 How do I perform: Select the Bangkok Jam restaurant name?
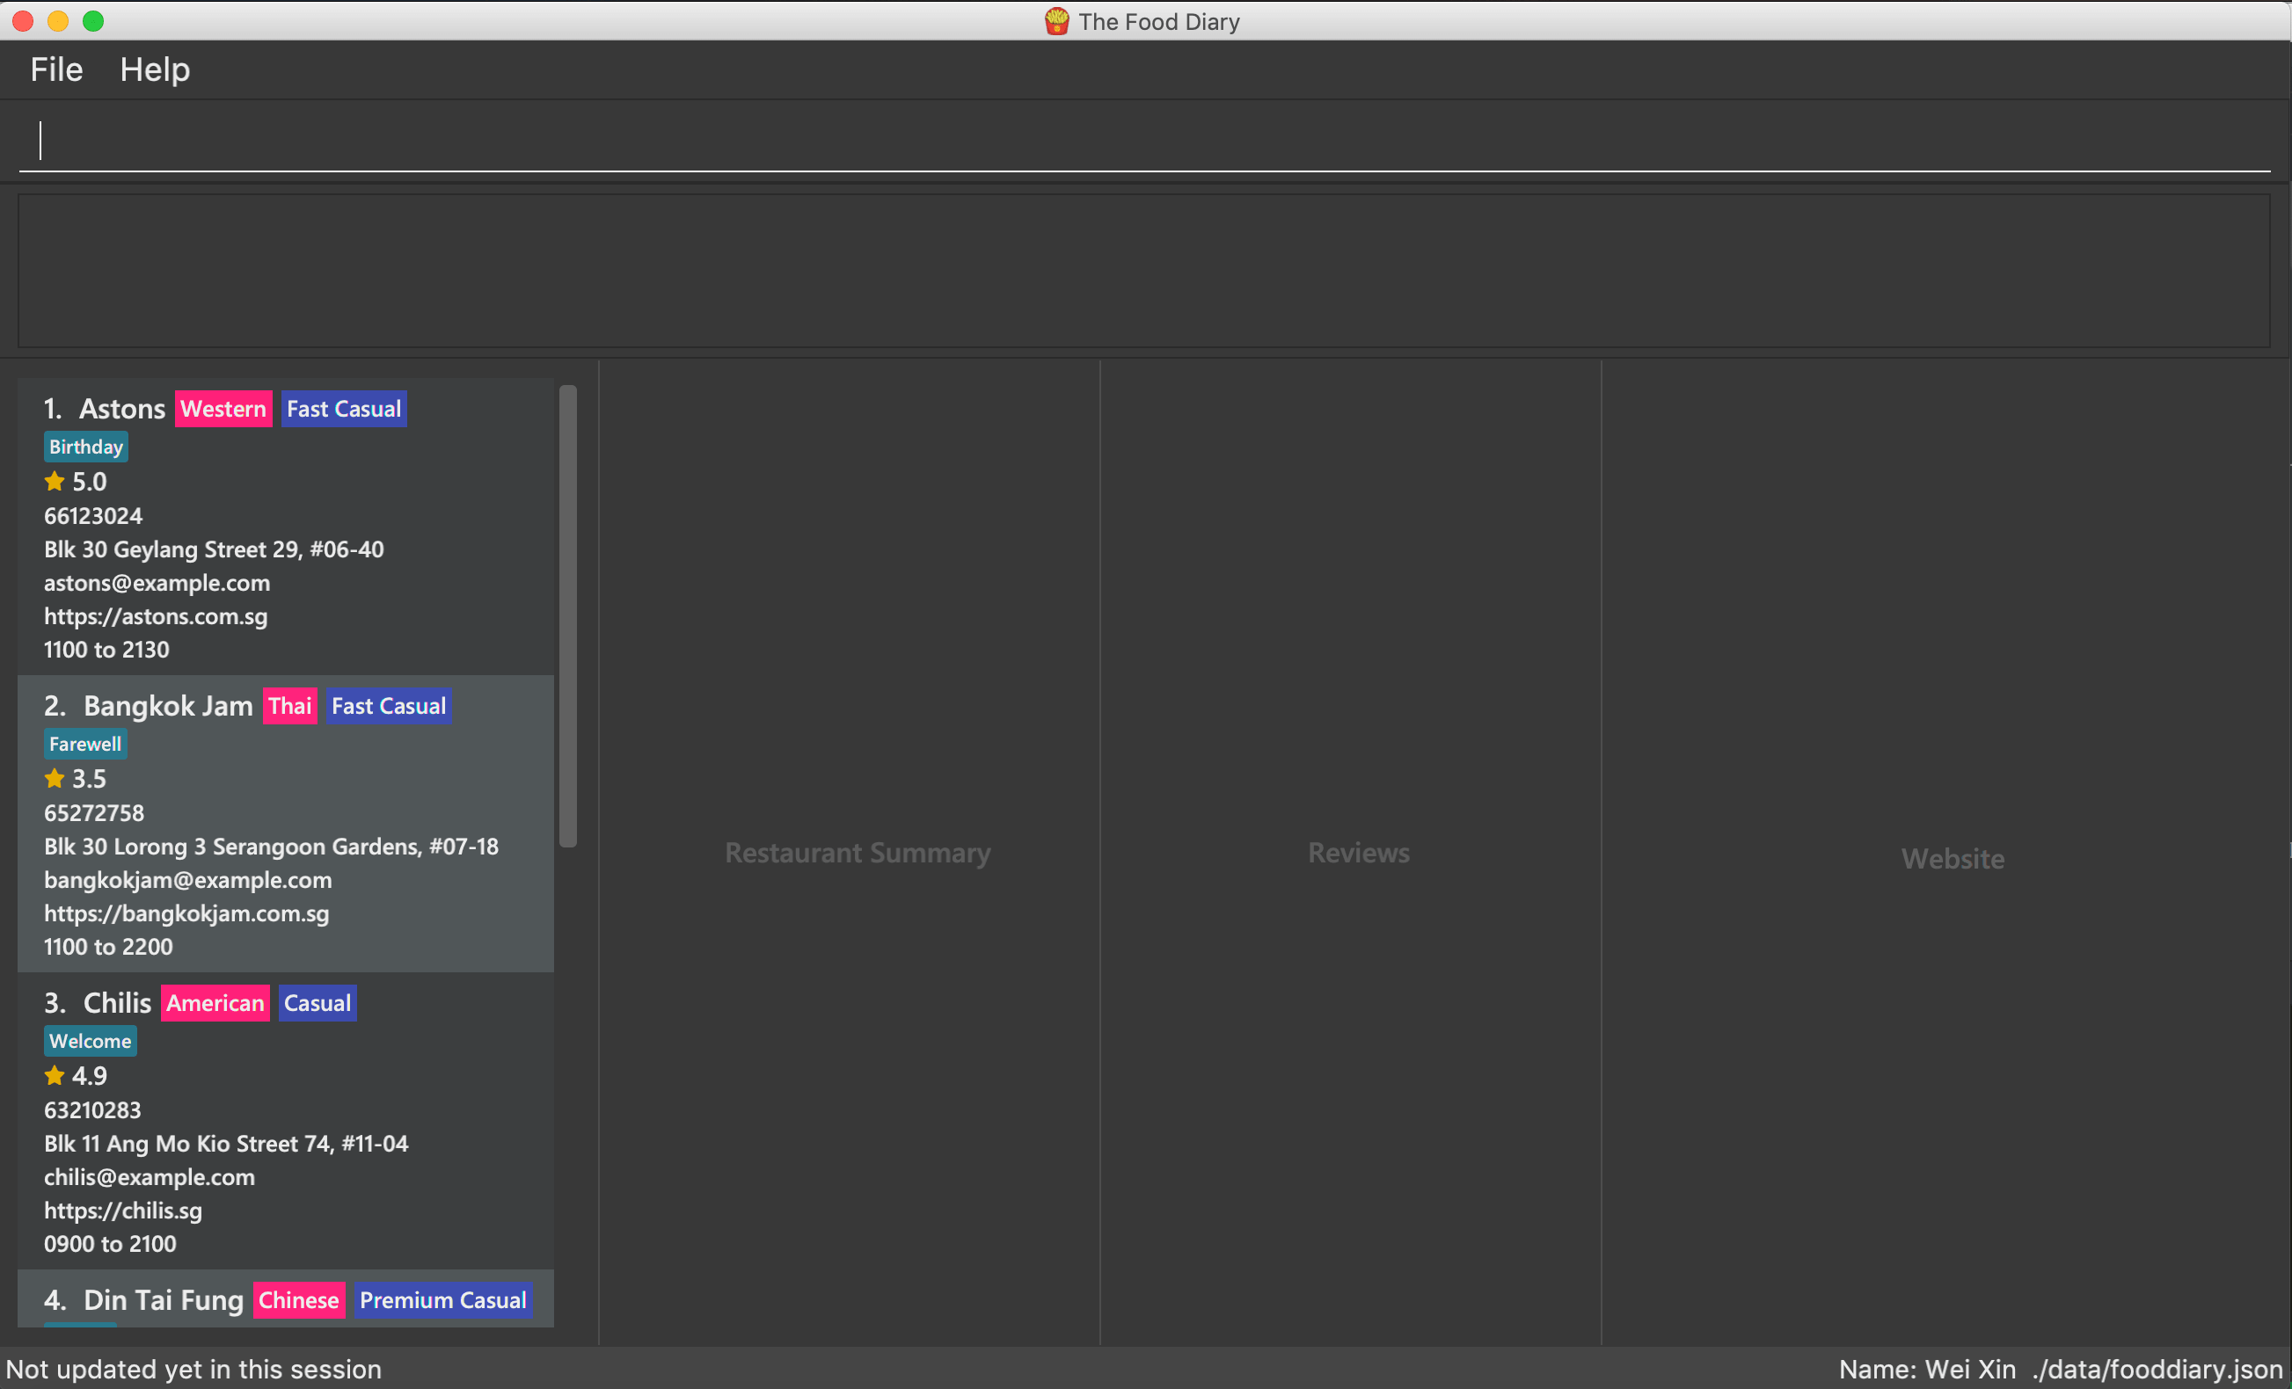(168, 706)
